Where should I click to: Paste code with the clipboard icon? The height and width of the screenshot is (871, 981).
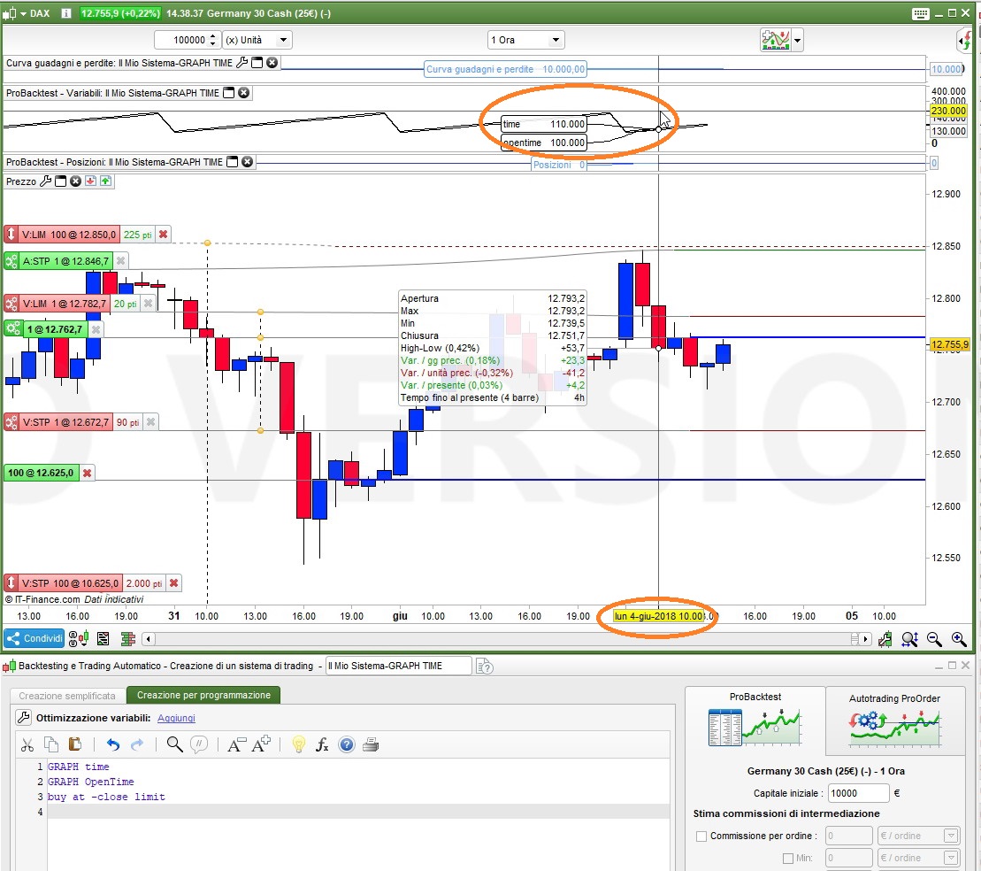click(x=75, y=744)
